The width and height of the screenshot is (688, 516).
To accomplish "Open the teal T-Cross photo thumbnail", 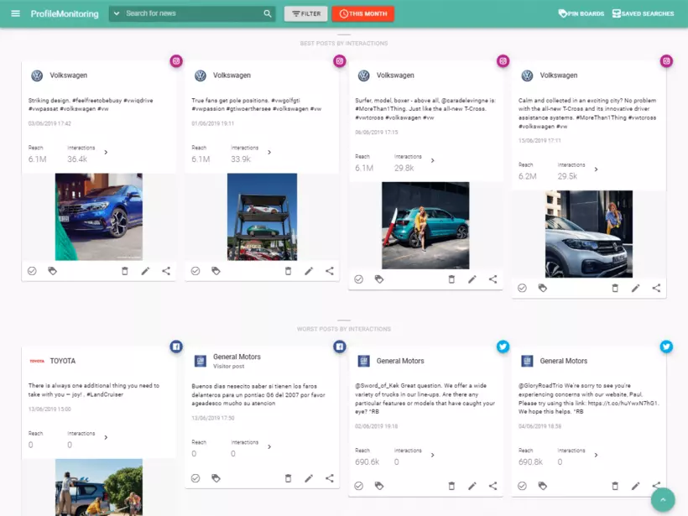I will (x=425, y=226).
